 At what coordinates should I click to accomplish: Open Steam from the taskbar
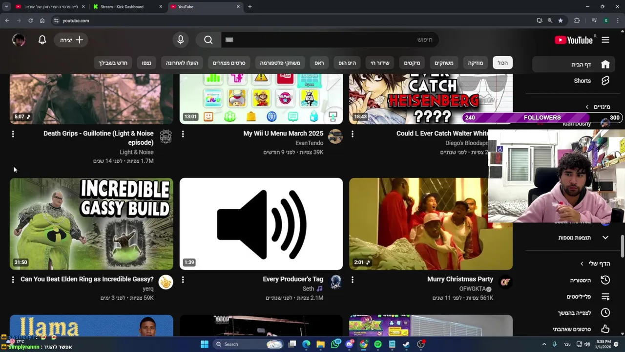[x=406, y=344]
